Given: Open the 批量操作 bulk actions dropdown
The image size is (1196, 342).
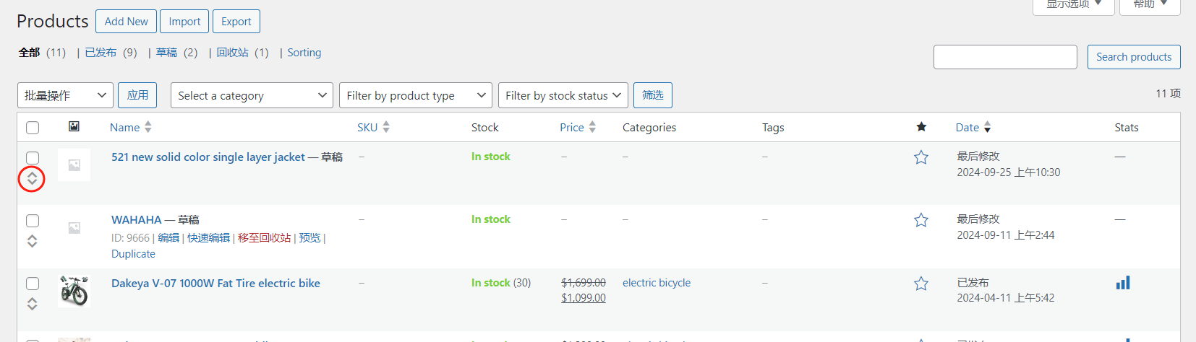Looking at the screenshot, I should pos(65,95).
